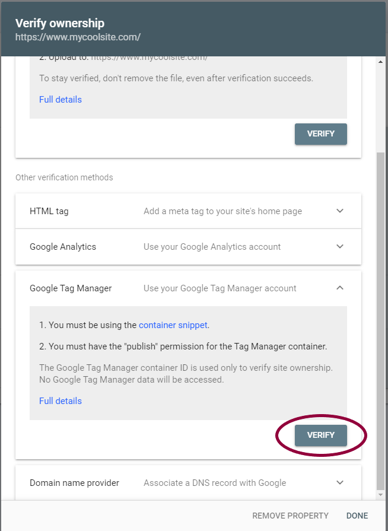Click the scrollbar down arrow
388x531 pixels.
pyautogui.click(x=380, y=495)
